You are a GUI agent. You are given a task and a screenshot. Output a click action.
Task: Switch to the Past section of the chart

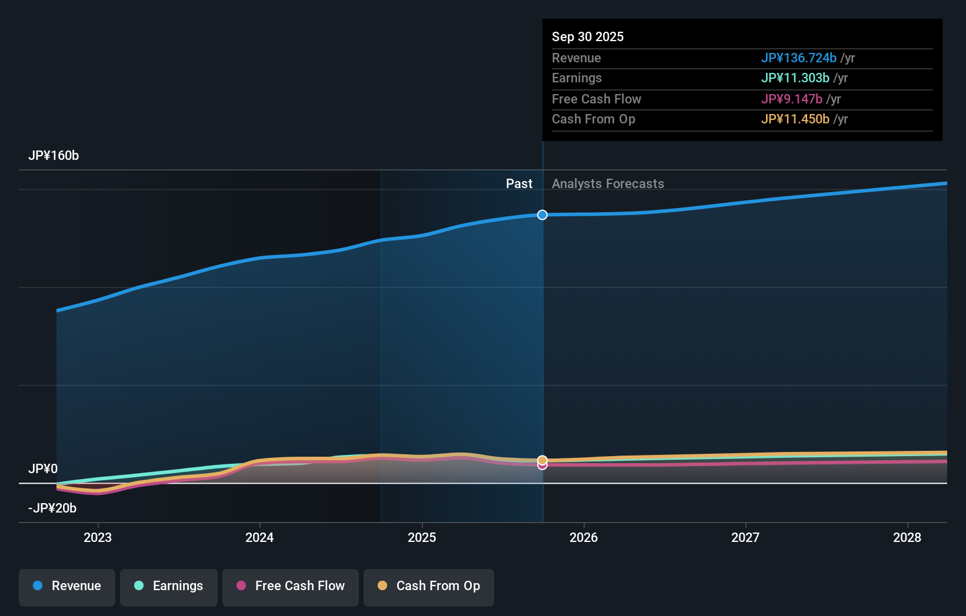[x=519, y=183]
